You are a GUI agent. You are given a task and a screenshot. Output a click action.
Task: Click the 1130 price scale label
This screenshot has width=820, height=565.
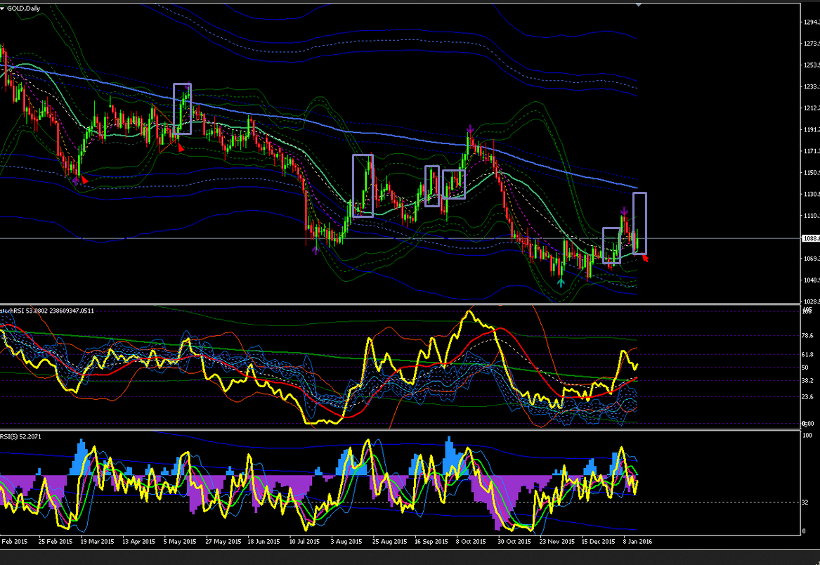click(812, 194)
